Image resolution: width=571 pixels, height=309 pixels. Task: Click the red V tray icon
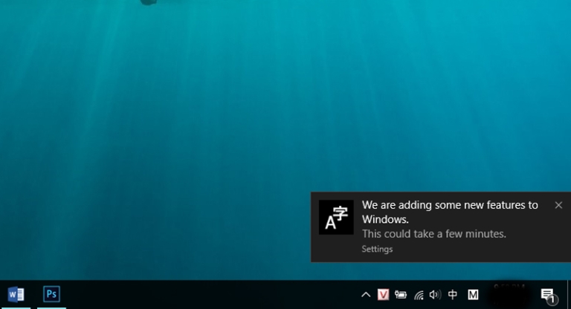click(384, 295)
